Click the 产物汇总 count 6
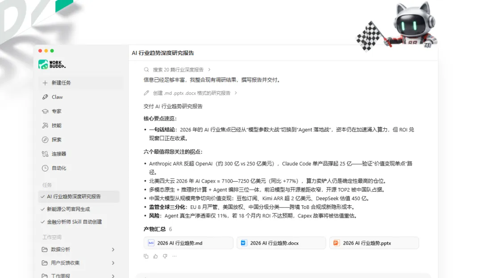Viewport: 482px width, 278px height. (170, 229)
